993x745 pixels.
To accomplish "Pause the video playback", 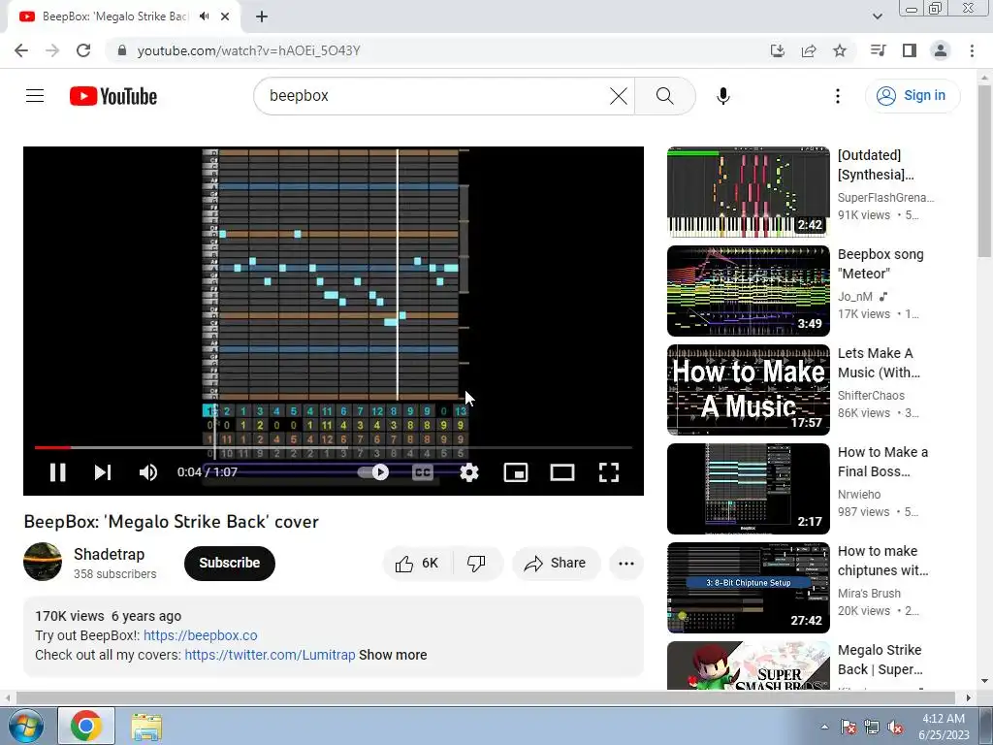I will tap(57, 472).
